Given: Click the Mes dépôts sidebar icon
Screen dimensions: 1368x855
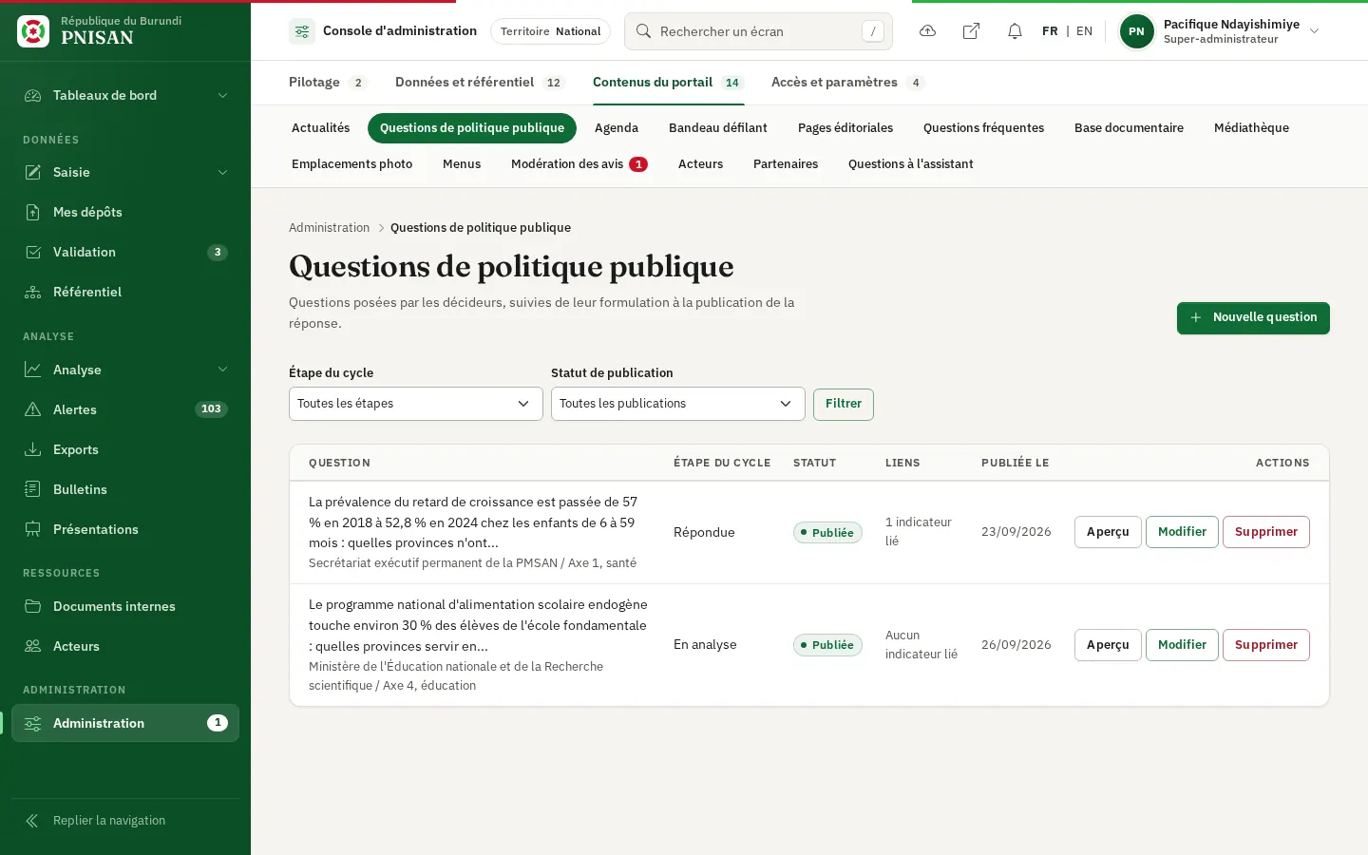Looking at the screenshot, I should [x=33, y=212].
